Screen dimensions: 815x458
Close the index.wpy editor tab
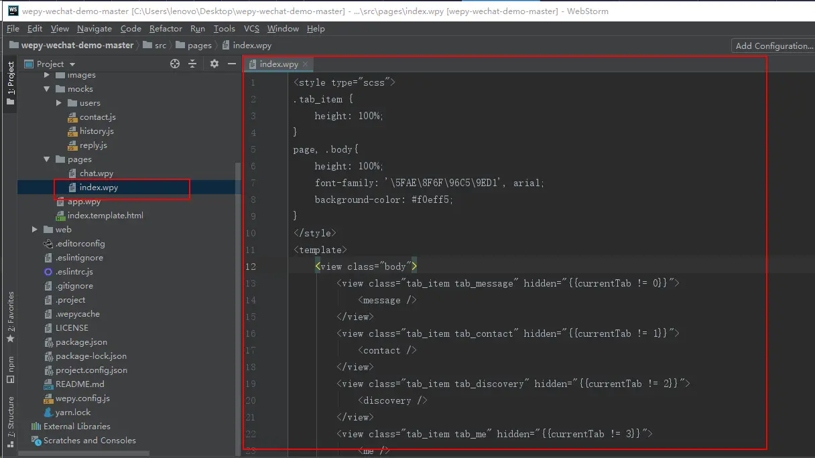click(305, 64)
